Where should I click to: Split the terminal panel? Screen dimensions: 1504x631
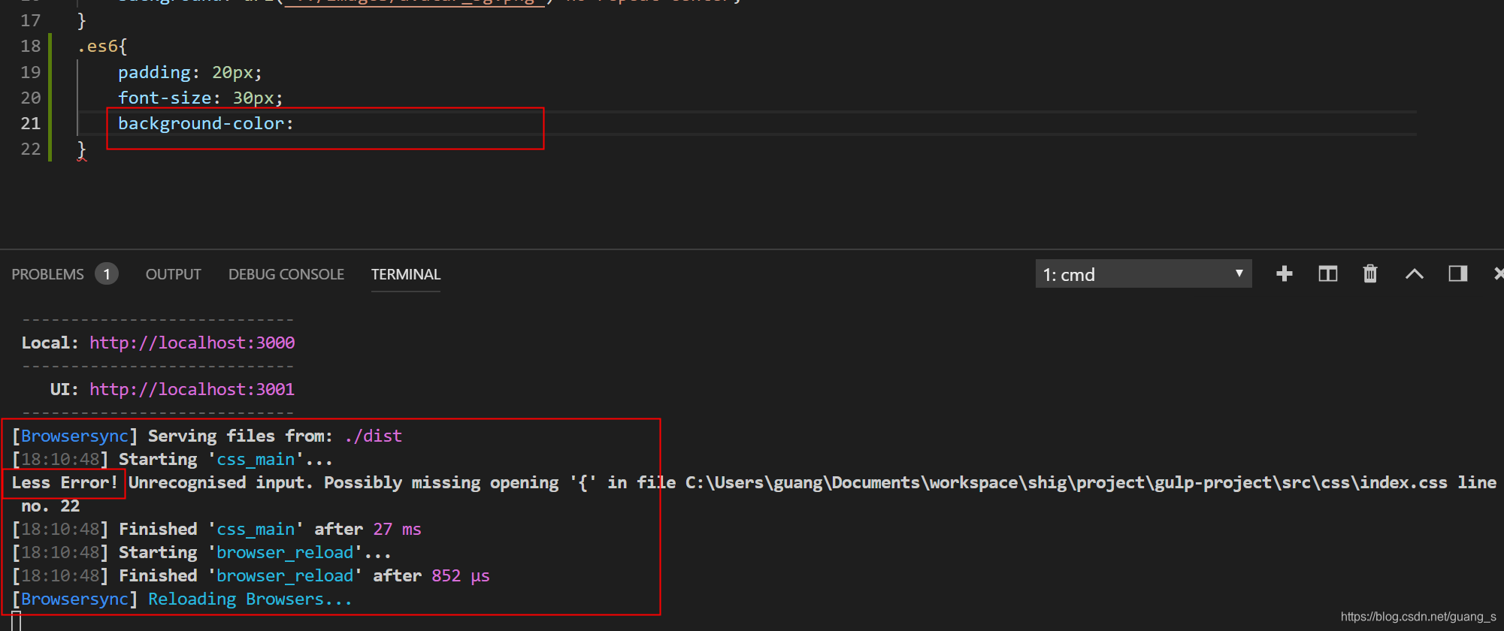tap(1328, 274)
